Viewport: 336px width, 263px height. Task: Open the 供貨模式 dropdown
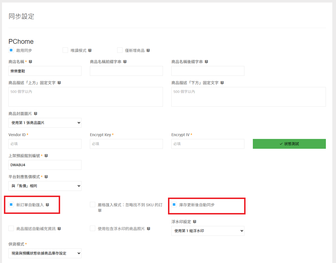[x=45, y=253]
